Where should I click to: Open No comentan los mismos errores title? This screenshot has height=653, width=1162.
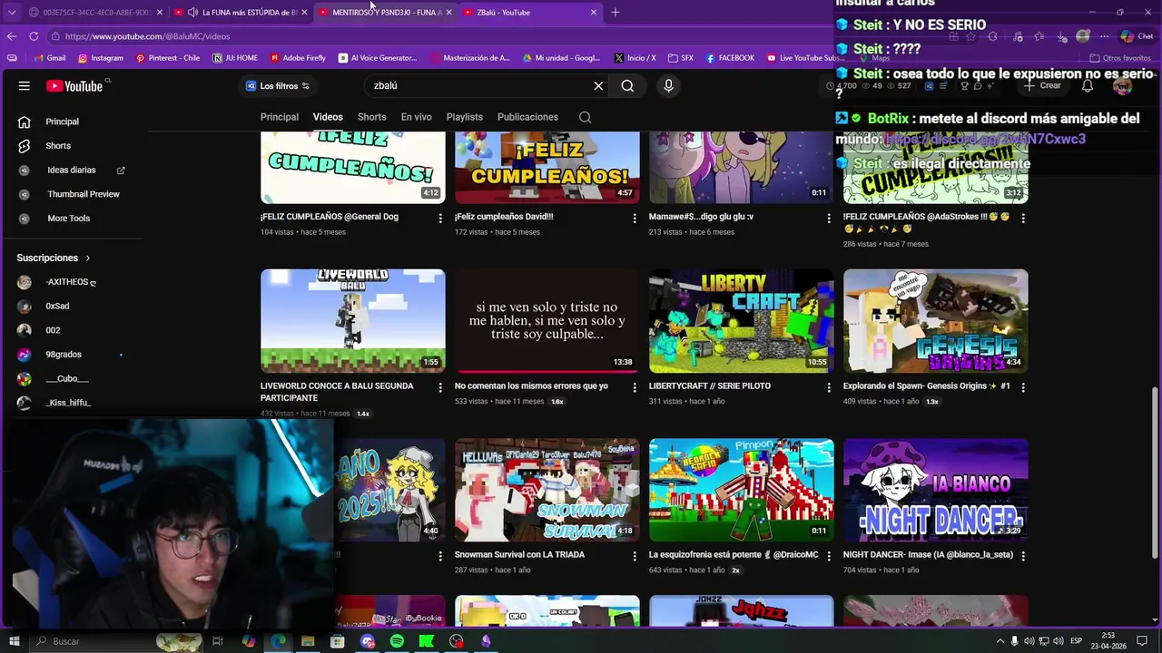(531, 386)
